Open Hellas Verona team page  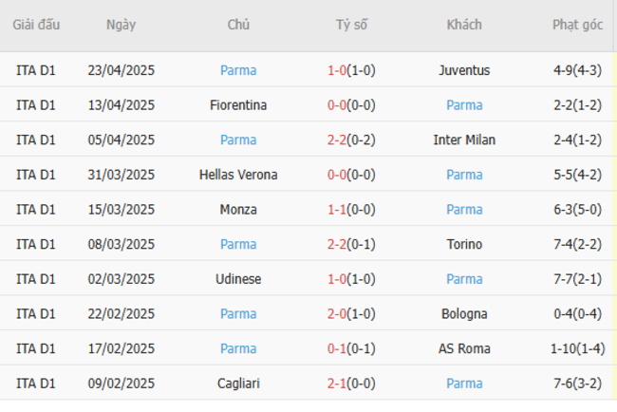point(238,175)
